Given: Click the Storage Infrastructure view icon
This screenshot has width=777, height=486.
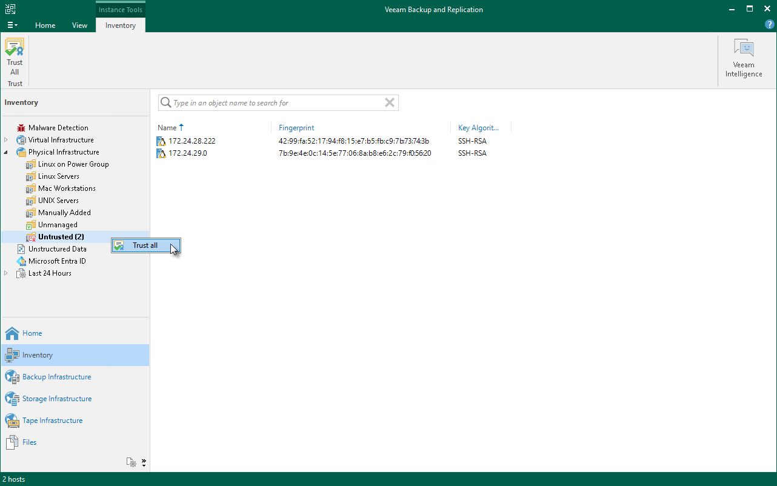Looking at the screenshot, I should [x=12, y=399].
